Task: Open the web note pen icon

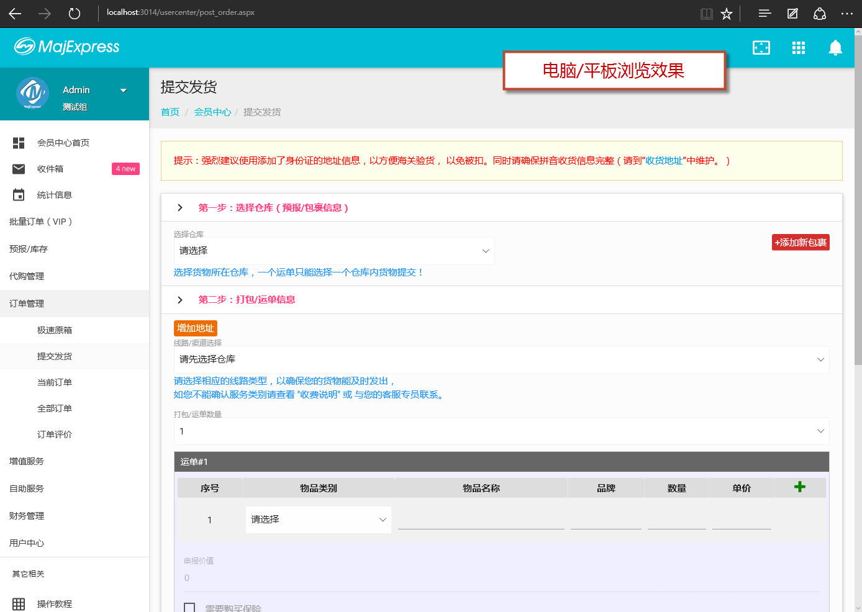Action: pyautogui.click(x=792, y=13)
